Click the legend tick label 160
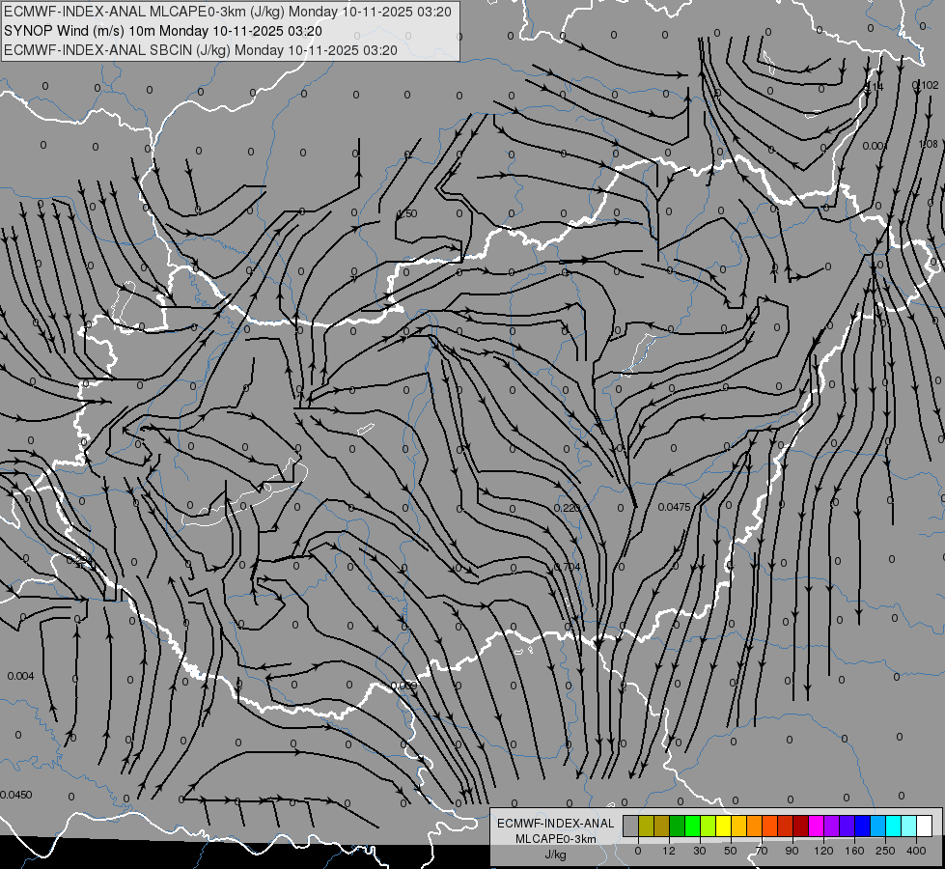The width and height of the screenshot is (945, 869). [854, 851]
